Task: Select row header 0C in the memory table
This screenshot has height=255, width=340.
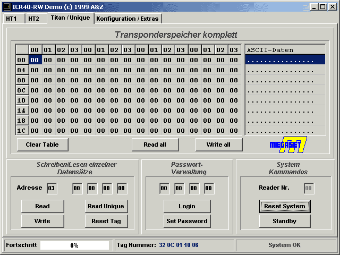Action: (22, 90)
